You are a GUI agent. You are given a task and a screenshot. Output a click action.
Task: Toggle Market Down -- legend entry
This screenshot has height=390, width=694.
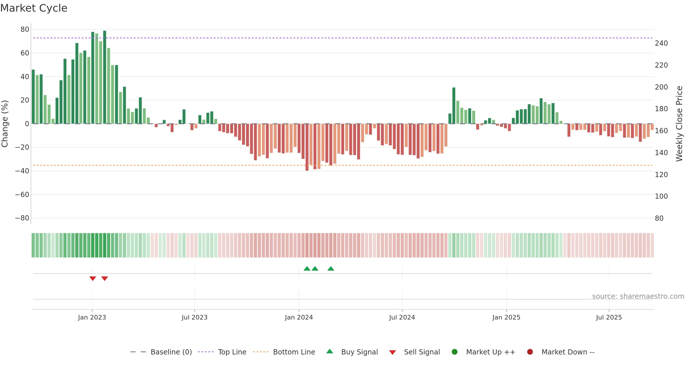pyautogui.click(x=561, y=352)
